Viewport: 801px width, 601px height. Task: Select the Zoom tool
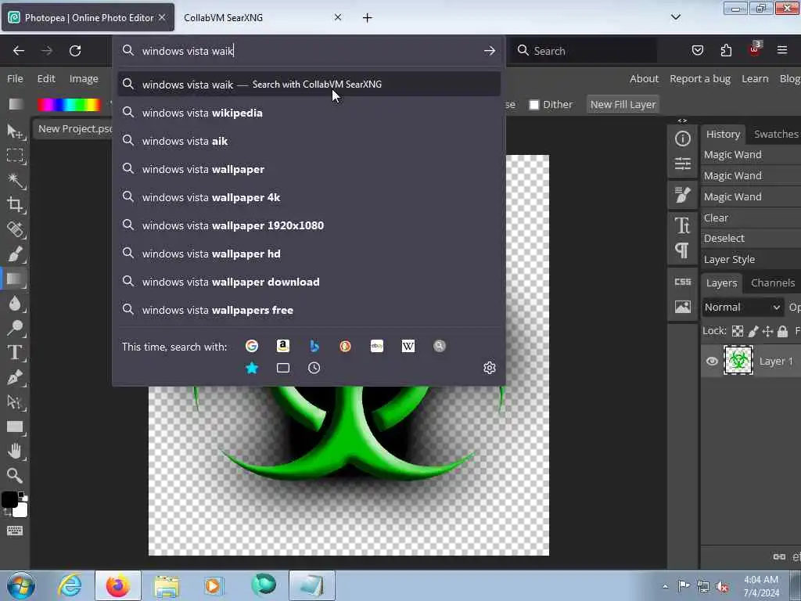[15, 476]
